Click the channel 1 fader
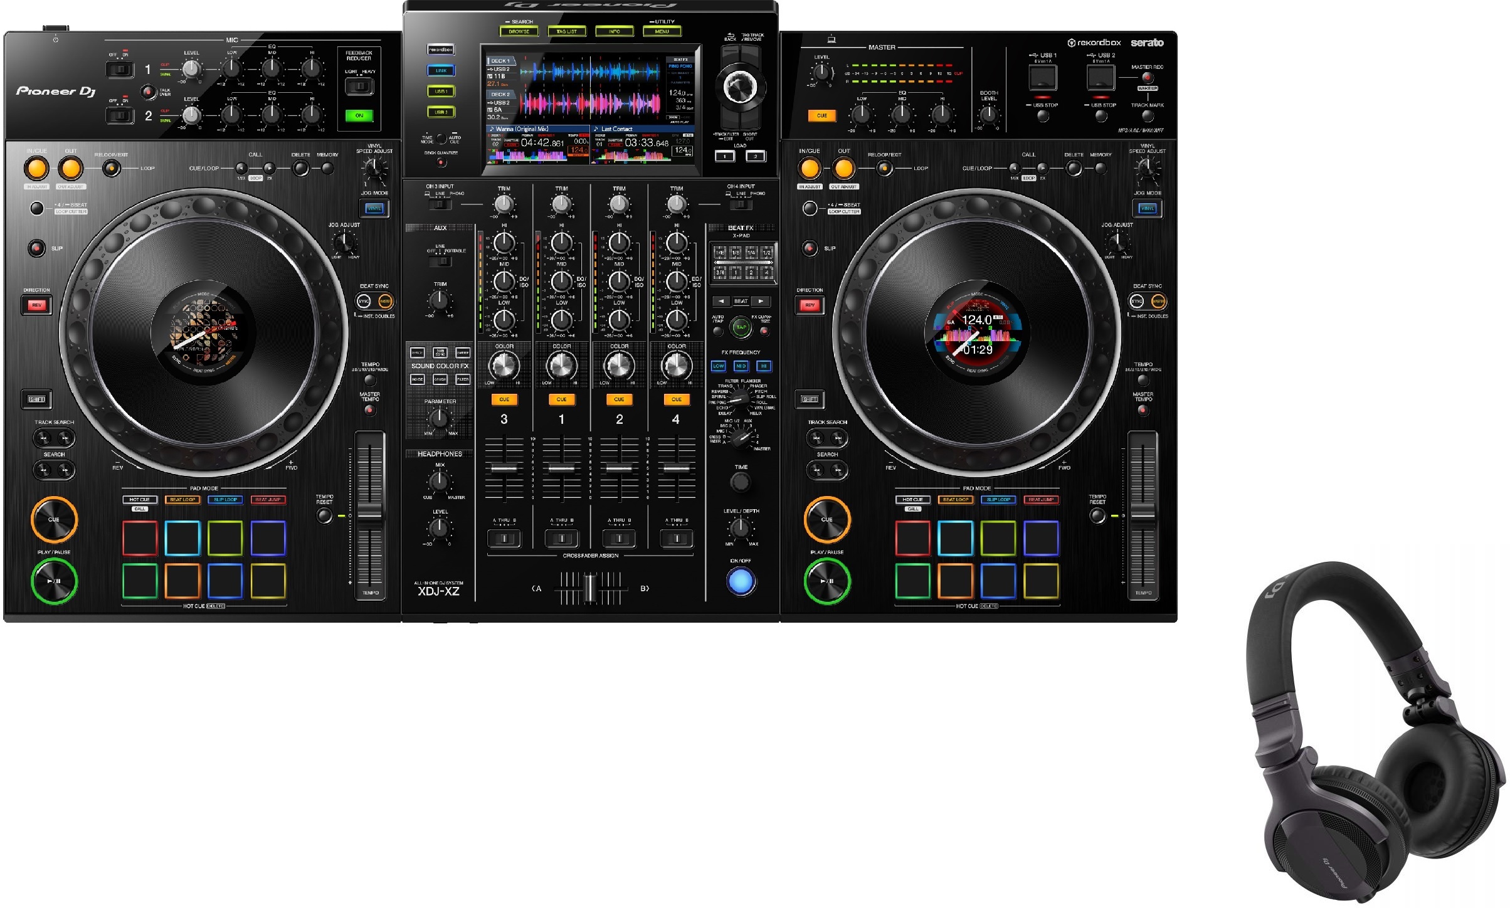The image size is (1510, 908). pyautogui.click(x=561, y=468)
